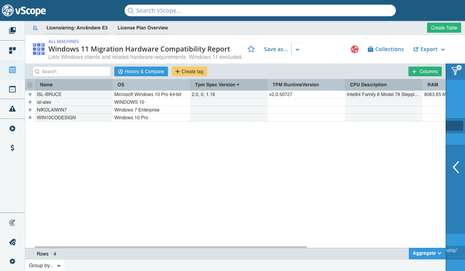The width and height of the screenshot is (465, 271).
Task: Open the dollar sign icon in the sidebar
Action: (12, 148)
